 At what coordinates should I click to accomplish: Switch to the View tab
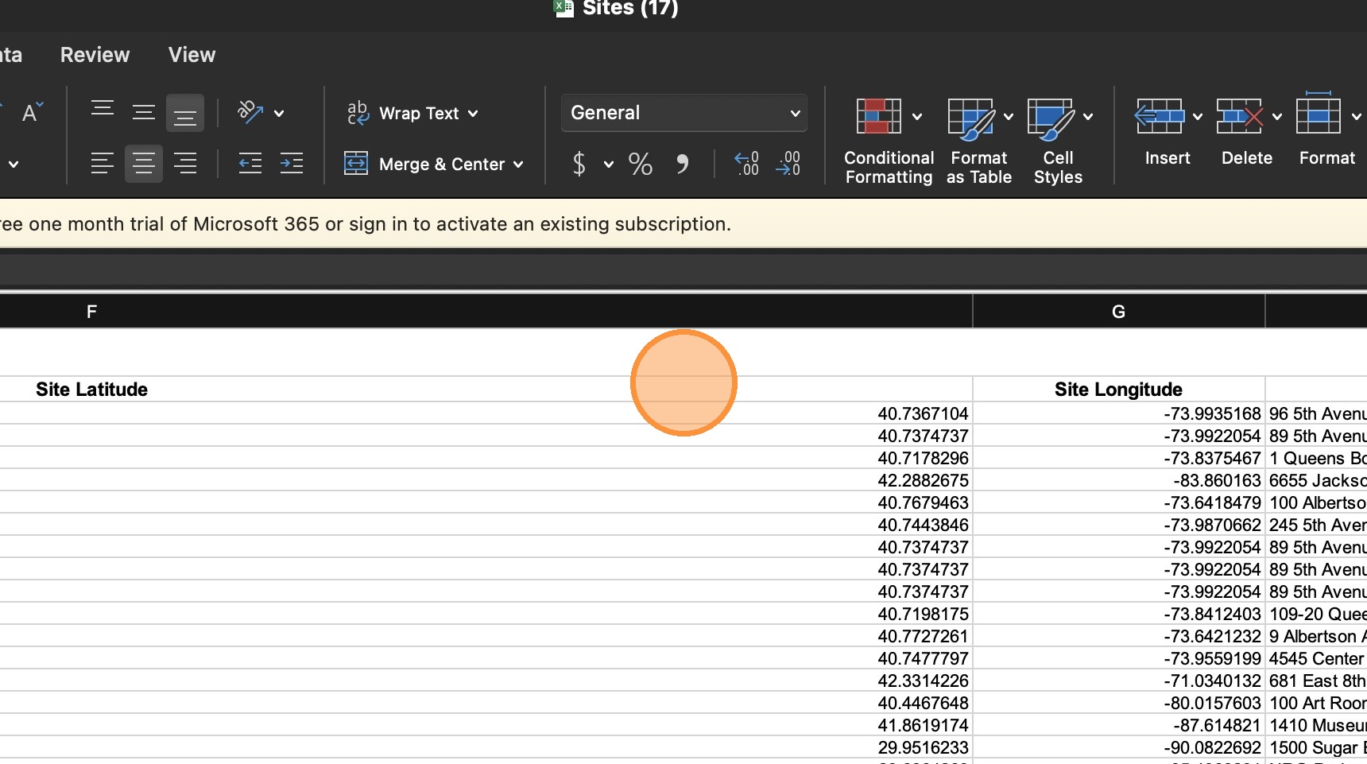tap(192, 55)
